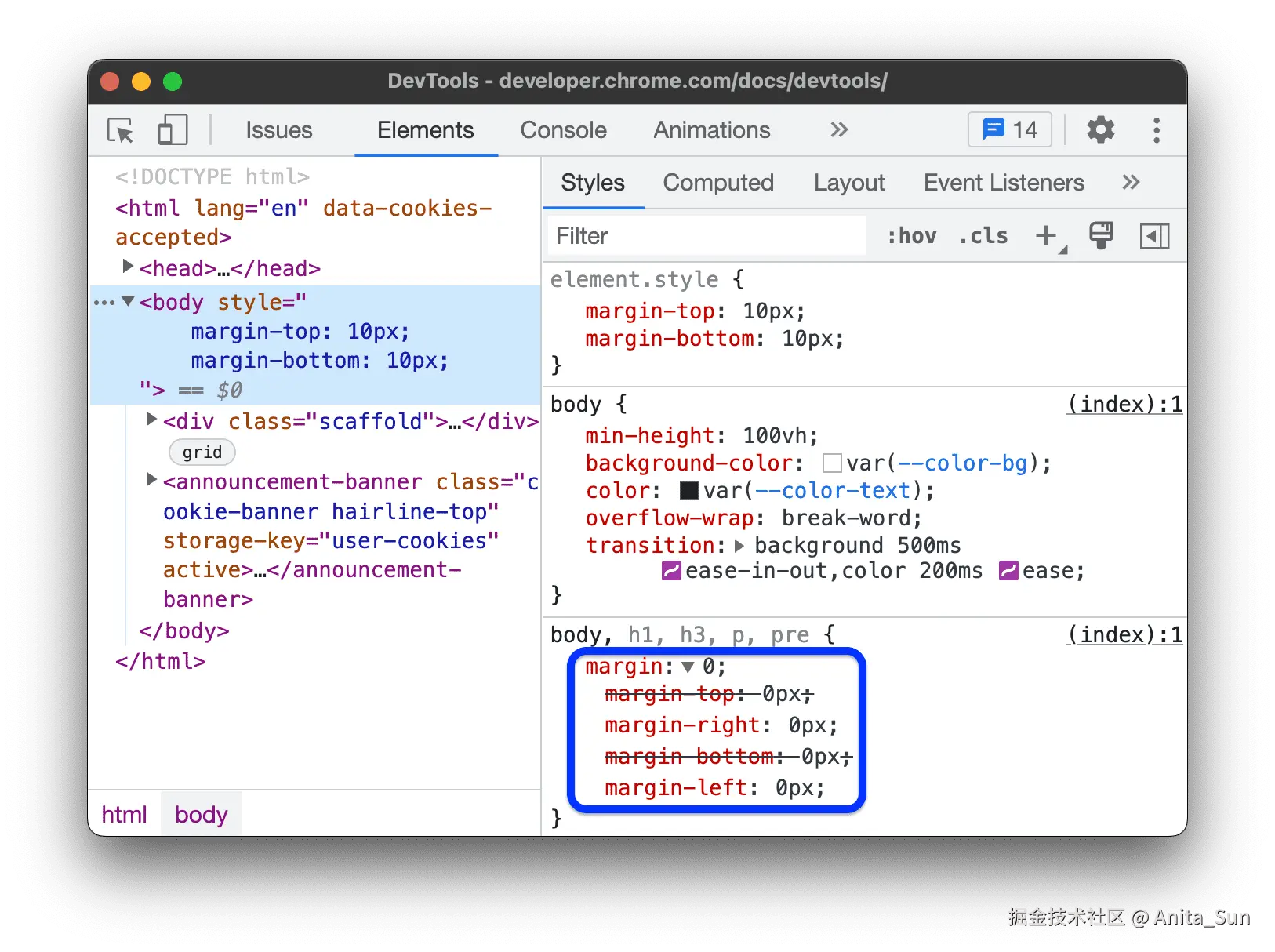This screenshot has width=1275, height=952.
Task: Focus the Filter styles input field
Action: (706, 236)
